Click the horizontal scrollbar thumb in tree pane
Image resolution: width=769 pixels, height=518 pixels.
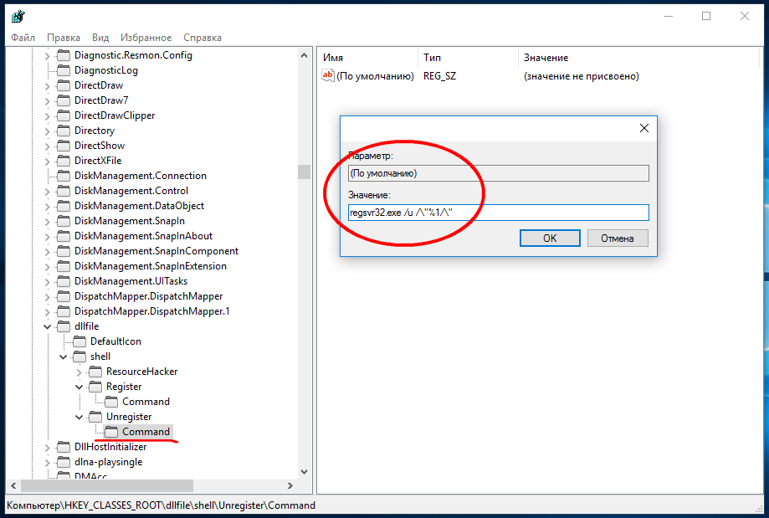coord(107,485)
